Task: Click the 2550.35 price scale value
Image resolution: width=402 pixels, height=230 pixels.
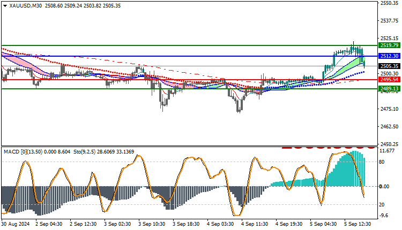Action: pyautogui.click(x=389, y=3)
